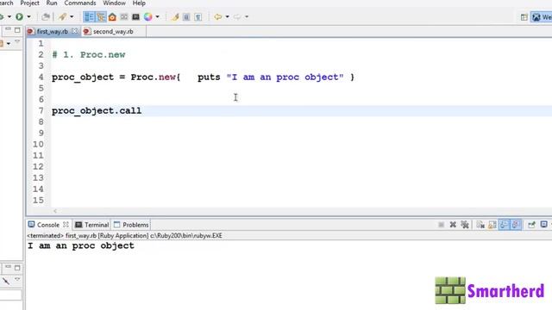Open the Run button dropdown arrow

click(x=28, y=16)
